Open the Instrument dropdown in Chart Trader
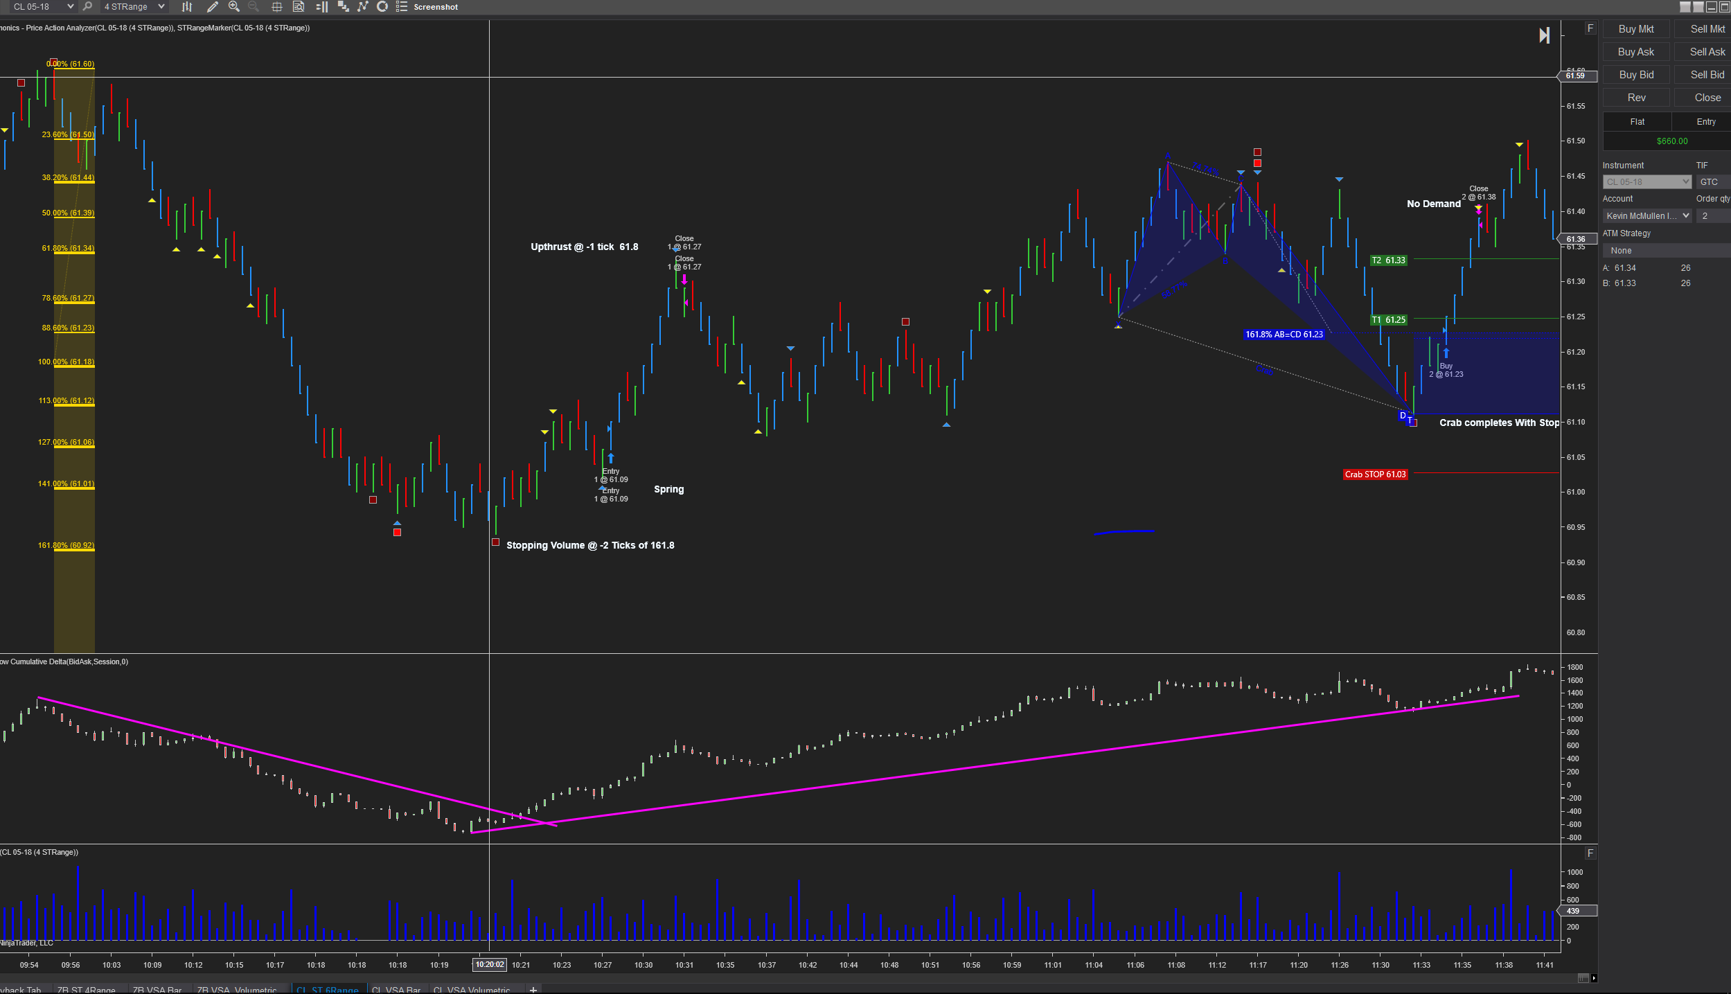 [1647, 181]
